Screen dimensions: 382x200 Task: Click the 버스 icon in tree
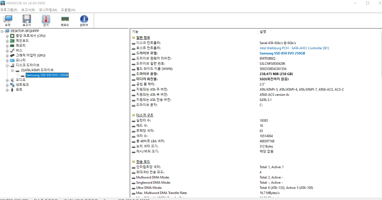12,50
